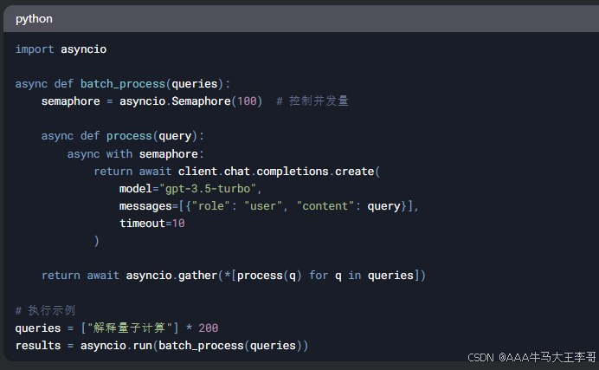The image size is (599, 370).
Task: Click "async def process(query):" line
Action: [123, 136]
